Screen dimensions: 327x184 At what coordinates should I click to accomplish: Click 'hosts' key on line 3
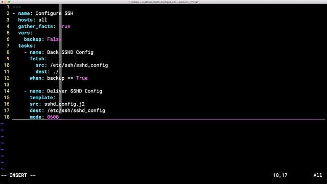point(26,20)
